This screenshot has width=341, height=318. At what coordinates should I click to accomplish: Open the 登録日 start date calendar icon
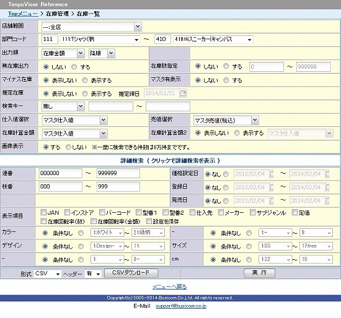point(272,187)
